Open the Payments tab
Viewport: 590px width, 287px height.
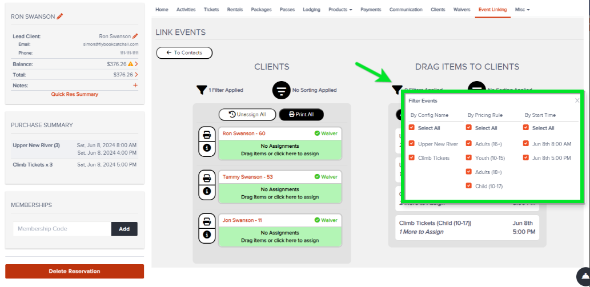coord(371,9)
